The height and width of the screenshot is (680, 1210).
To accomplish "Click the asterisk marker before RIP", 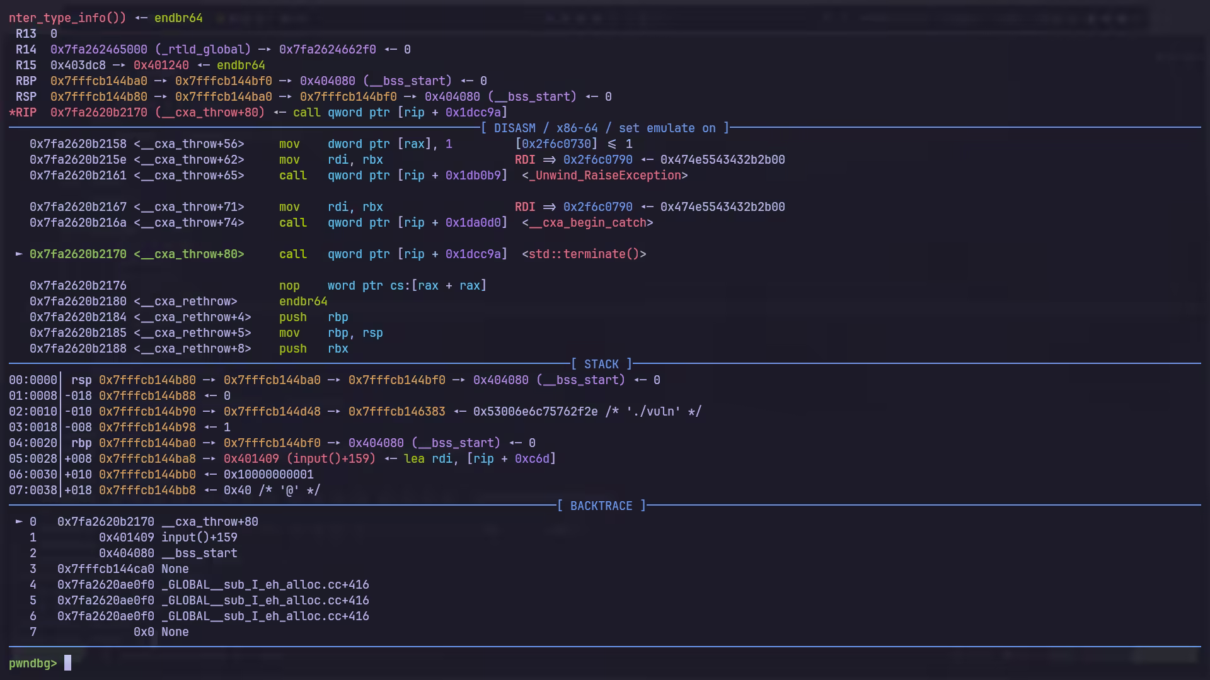I will point(12,113).
